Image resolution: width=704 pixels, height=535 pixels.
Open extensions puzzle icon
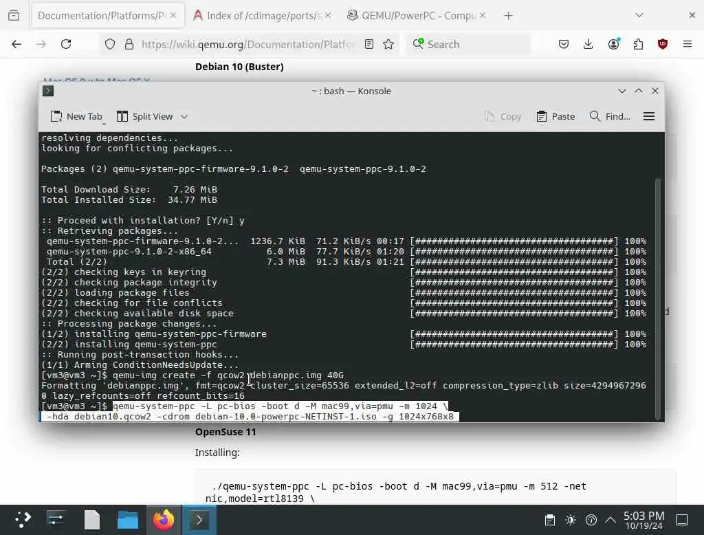click(638, 44)
